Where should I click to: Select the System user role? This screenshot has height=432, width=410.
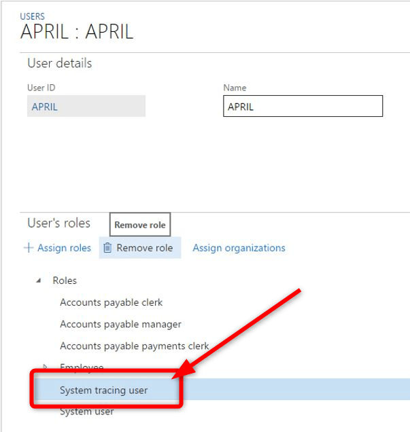(x=86, y=412)
